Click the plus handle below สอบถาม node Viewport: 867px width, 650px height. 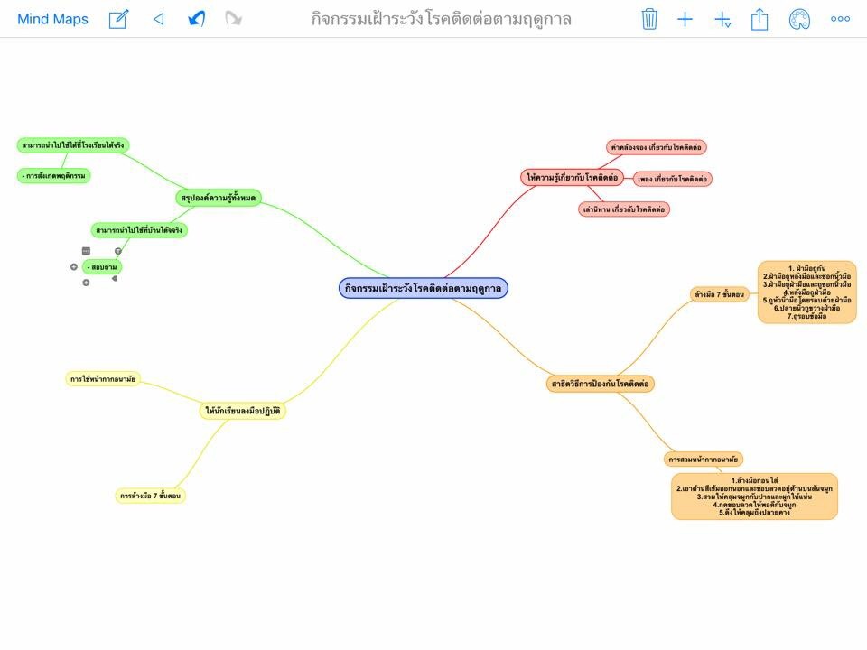point(86,283)
